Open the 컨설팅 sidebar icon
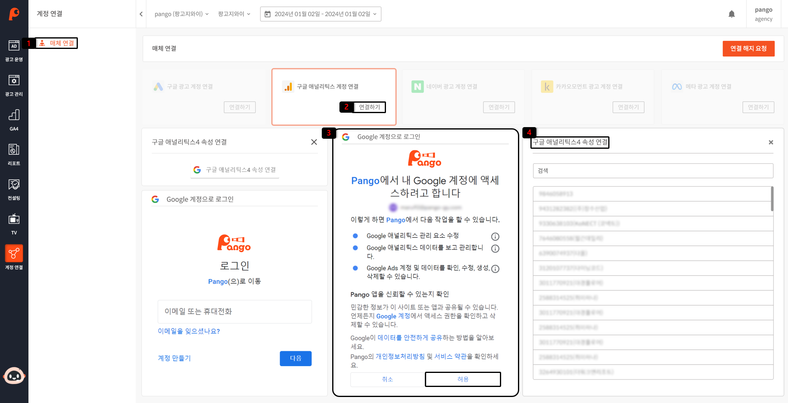The height and width of the screenshot is (403, 788). [14, 189]
